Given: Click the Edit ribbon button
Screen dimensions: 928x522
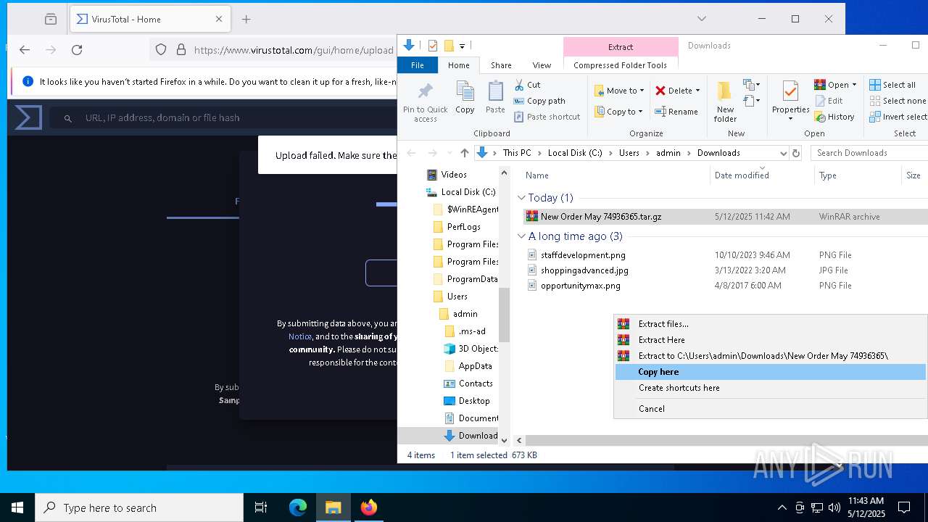Looking at the screenshot, I should (x=829, y=101).
